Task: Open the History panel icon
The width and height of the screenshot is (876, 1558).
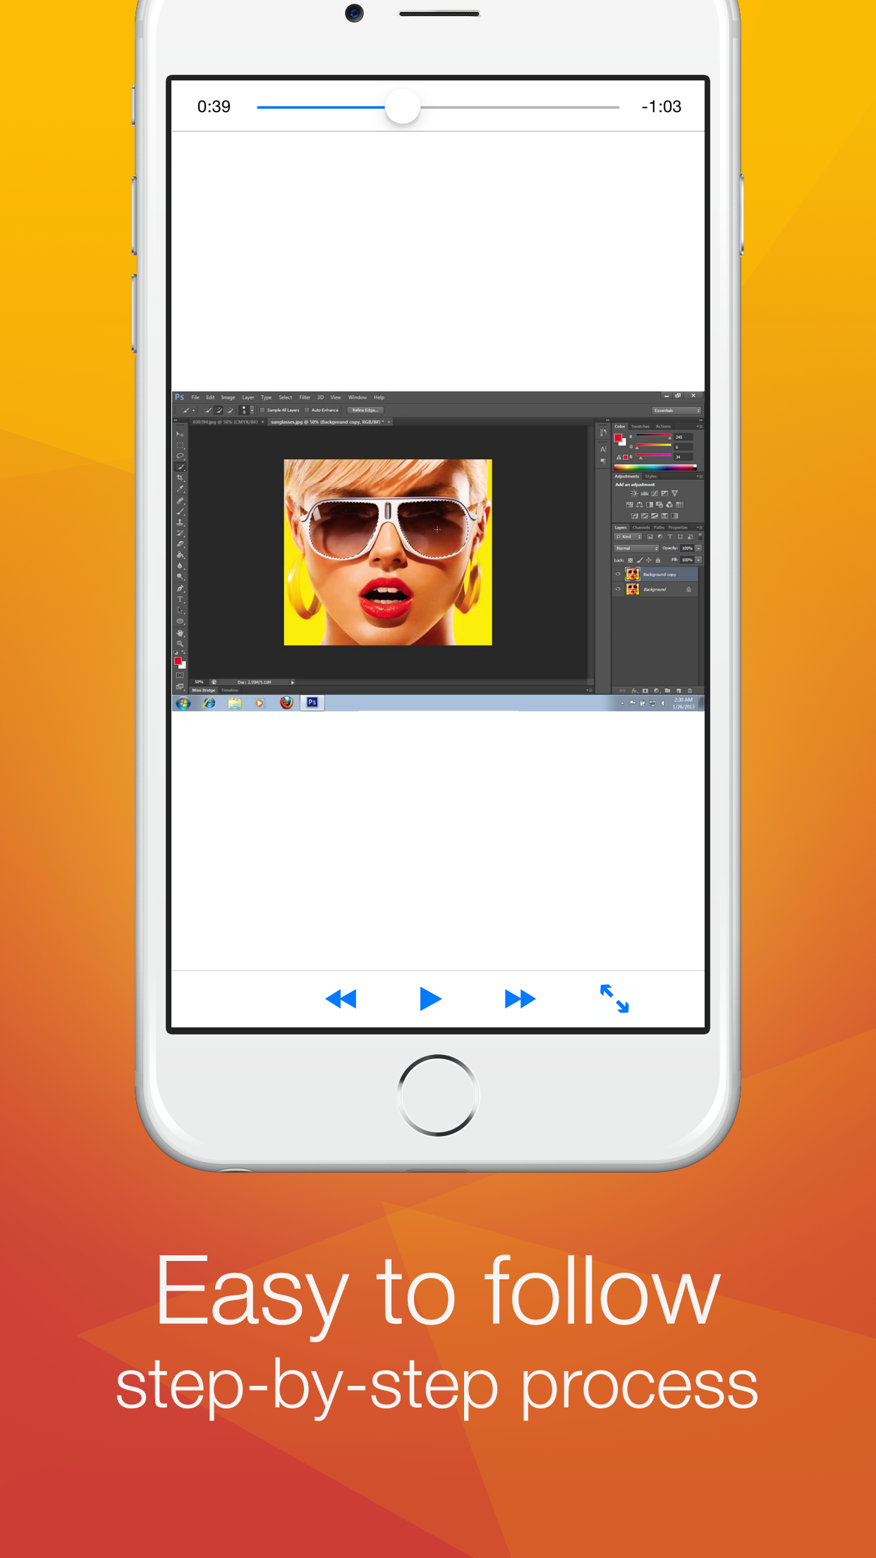Action: pos(603,433)
